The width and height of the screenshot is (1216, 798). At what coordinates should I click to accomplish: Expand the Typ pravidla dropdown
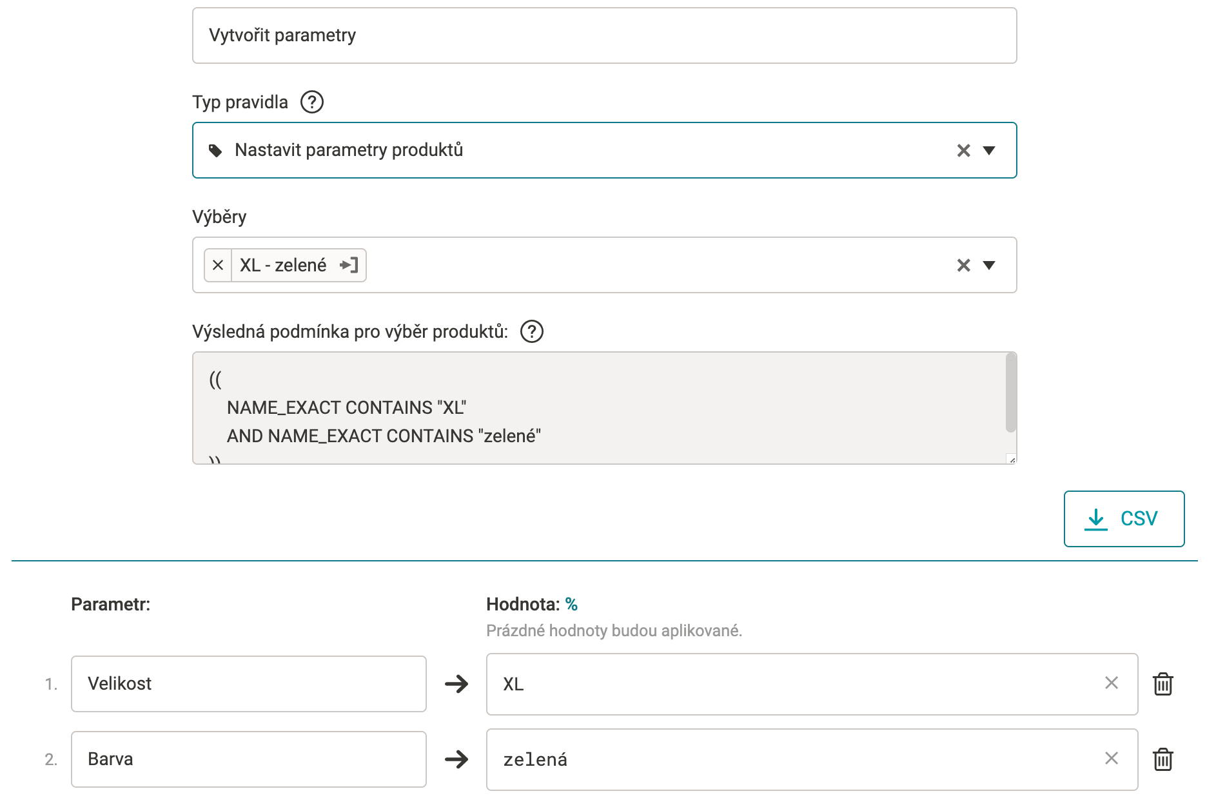coord(989,150)
